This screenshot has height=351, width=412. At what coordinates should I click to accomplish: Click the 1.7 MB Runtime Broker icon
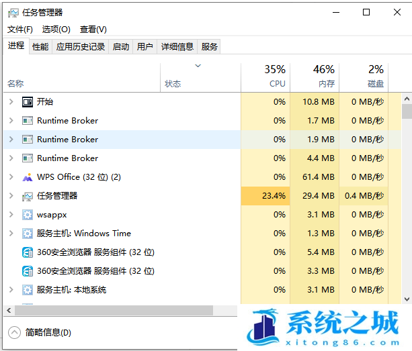pyautogui.click(x=28, y=121)
